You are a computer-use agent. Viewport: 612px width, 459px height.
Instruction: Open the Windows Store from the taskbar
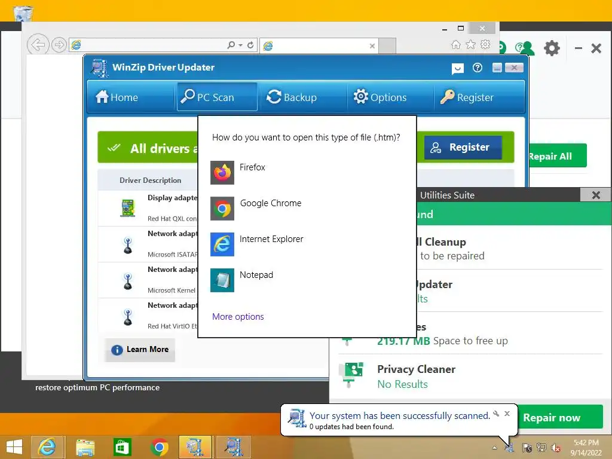click(x=122, y=447)
